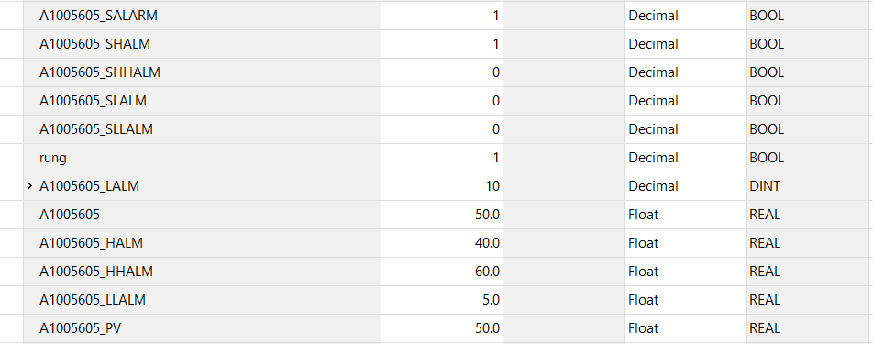Select the A1005605_SLALM tag name
This screenshot has width=873, height=344.
click(93, 101)
